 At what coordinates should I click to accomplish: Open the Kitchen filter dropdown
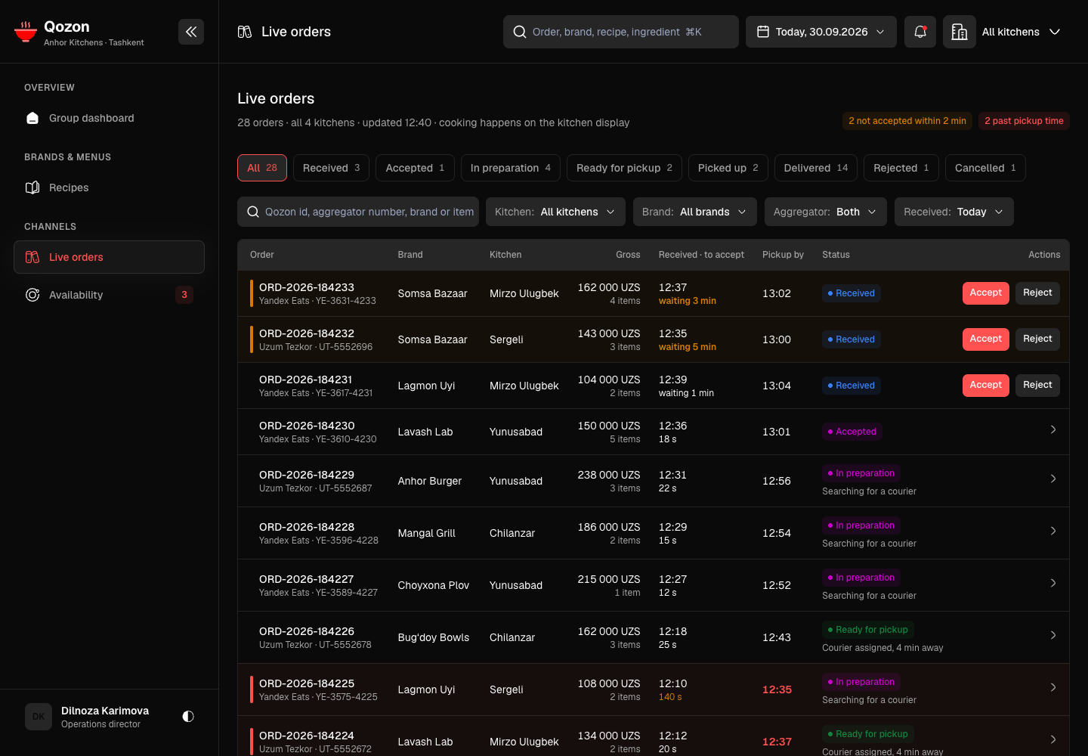[555, 212]
